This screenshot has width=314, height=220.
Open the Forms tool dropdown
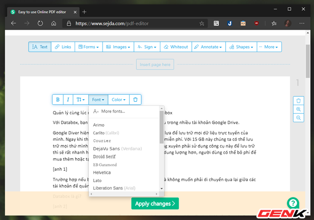(x=91, y=47)
